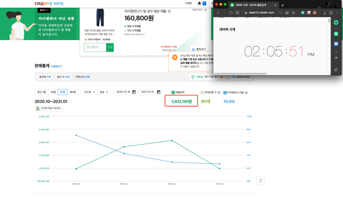Click the bell notification icon in Coupang Wing header
This screenshot has width=343, height=197.
(199, 3)
